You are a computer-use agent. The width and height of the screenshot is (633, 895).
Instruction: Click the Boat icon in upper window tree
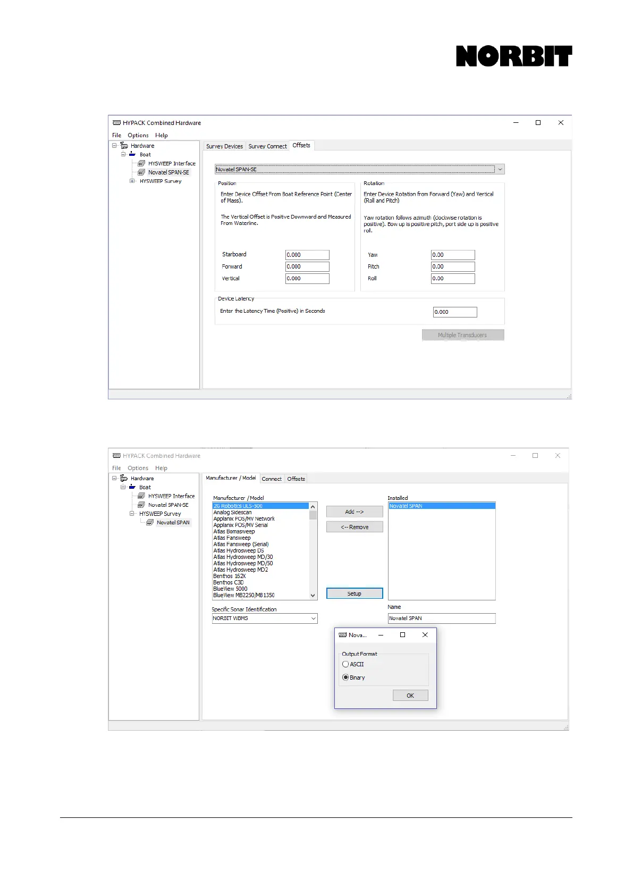pos(132,154)
